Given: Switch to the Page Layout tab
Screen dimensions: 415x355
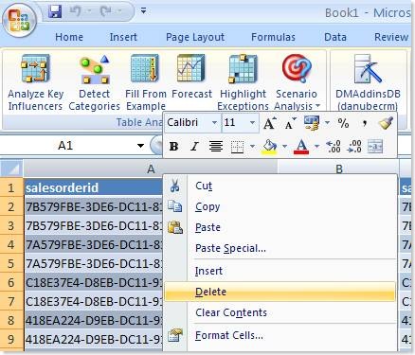Looking at the screenshot, I should click(195, 37).
